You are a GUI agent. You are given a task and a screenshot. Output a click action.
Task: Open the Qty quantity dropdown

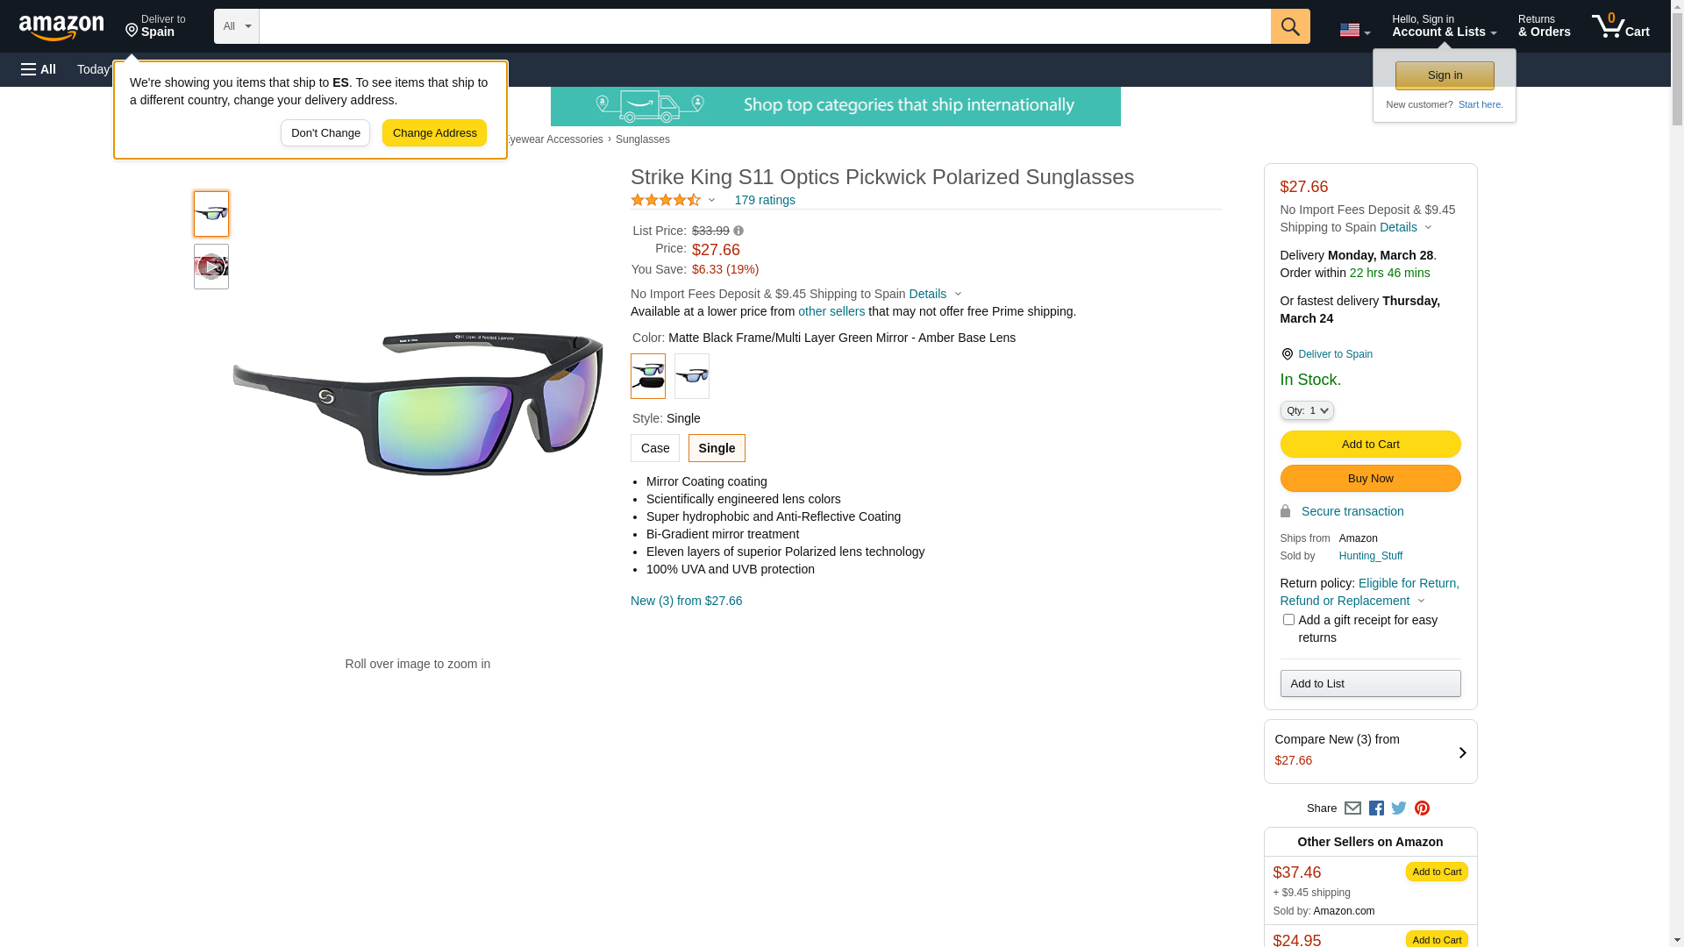coord(1306,410)
